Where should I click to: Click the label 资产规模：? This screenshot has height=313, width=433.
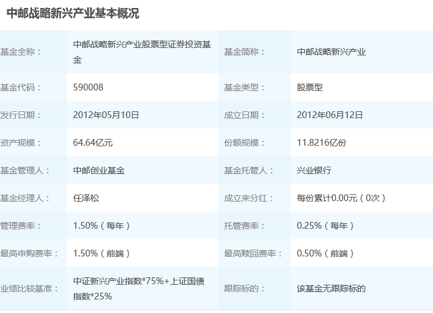click(21, 143)
